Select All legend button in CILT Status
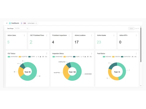Image resolution: width=146 pixels, height=109 pixels. point(43,57)
